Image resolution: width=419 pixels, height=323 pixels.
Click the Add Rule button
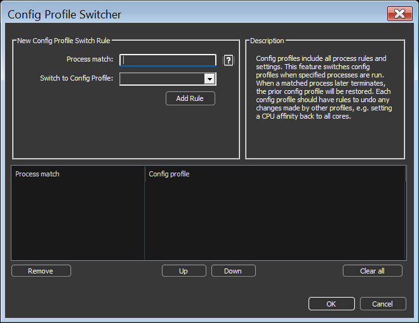[190, 98]
